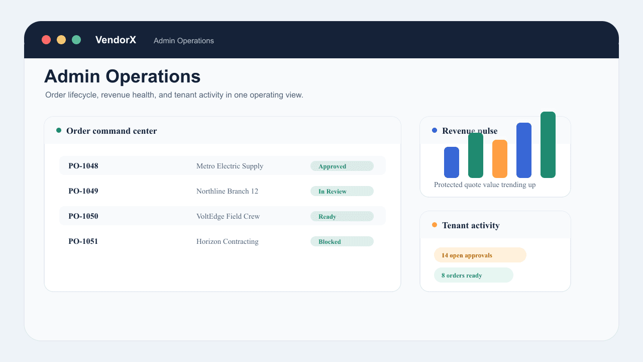Click the Ready status badge
This screenshot has height=362, width=643.
(342, 216)
